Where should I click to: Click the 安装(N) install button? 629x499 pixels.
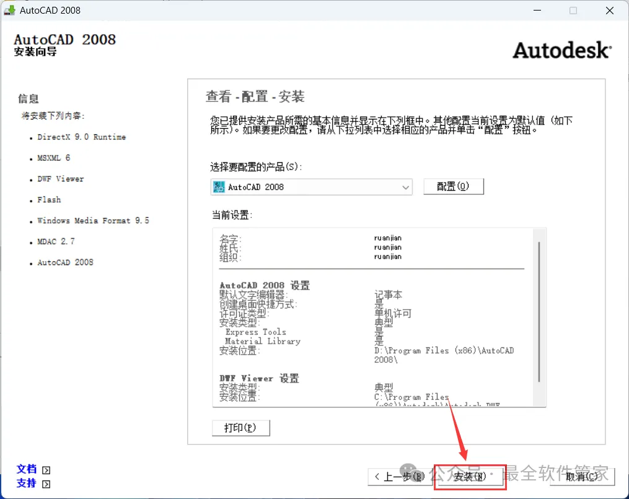coord(470,477)
